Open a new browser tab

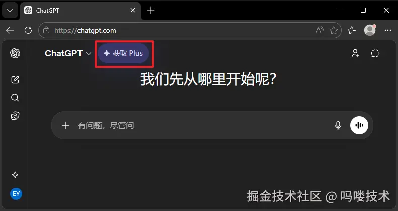(x=151, y=11)
